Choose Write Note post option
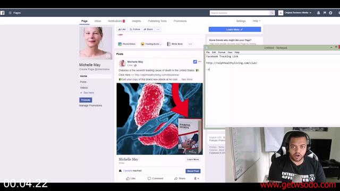340x191 pixels. point(175,44)
